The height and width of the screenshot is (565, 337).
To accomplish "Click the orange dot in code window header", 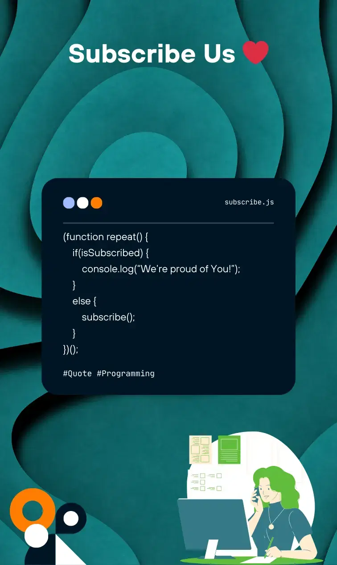I will click(96, 203).
